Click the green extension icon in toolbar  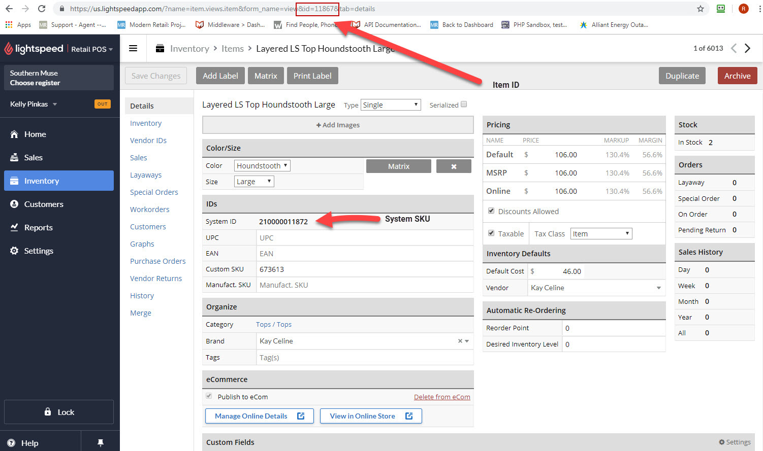tap(720, 9)
